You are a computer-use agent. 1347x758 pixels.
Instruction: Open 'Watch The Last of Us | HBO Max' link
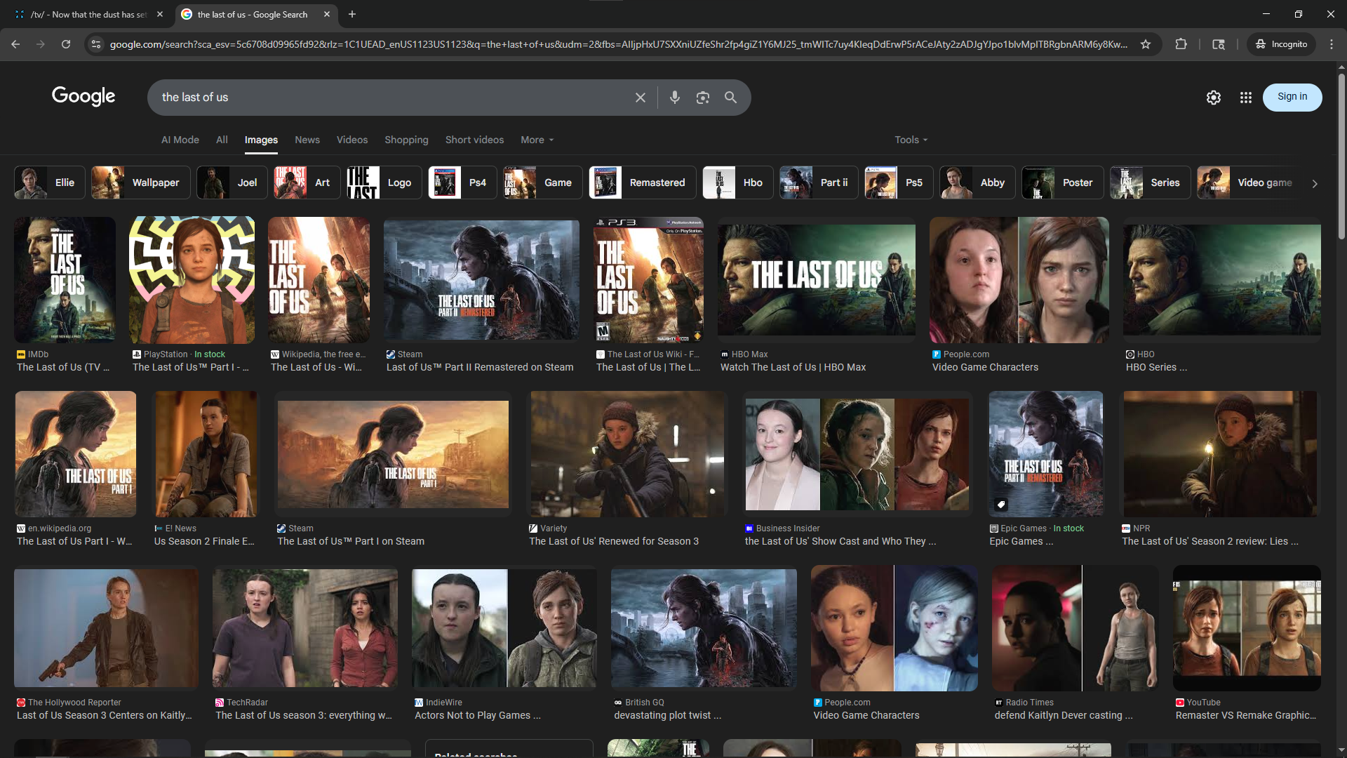click(793, 367)
